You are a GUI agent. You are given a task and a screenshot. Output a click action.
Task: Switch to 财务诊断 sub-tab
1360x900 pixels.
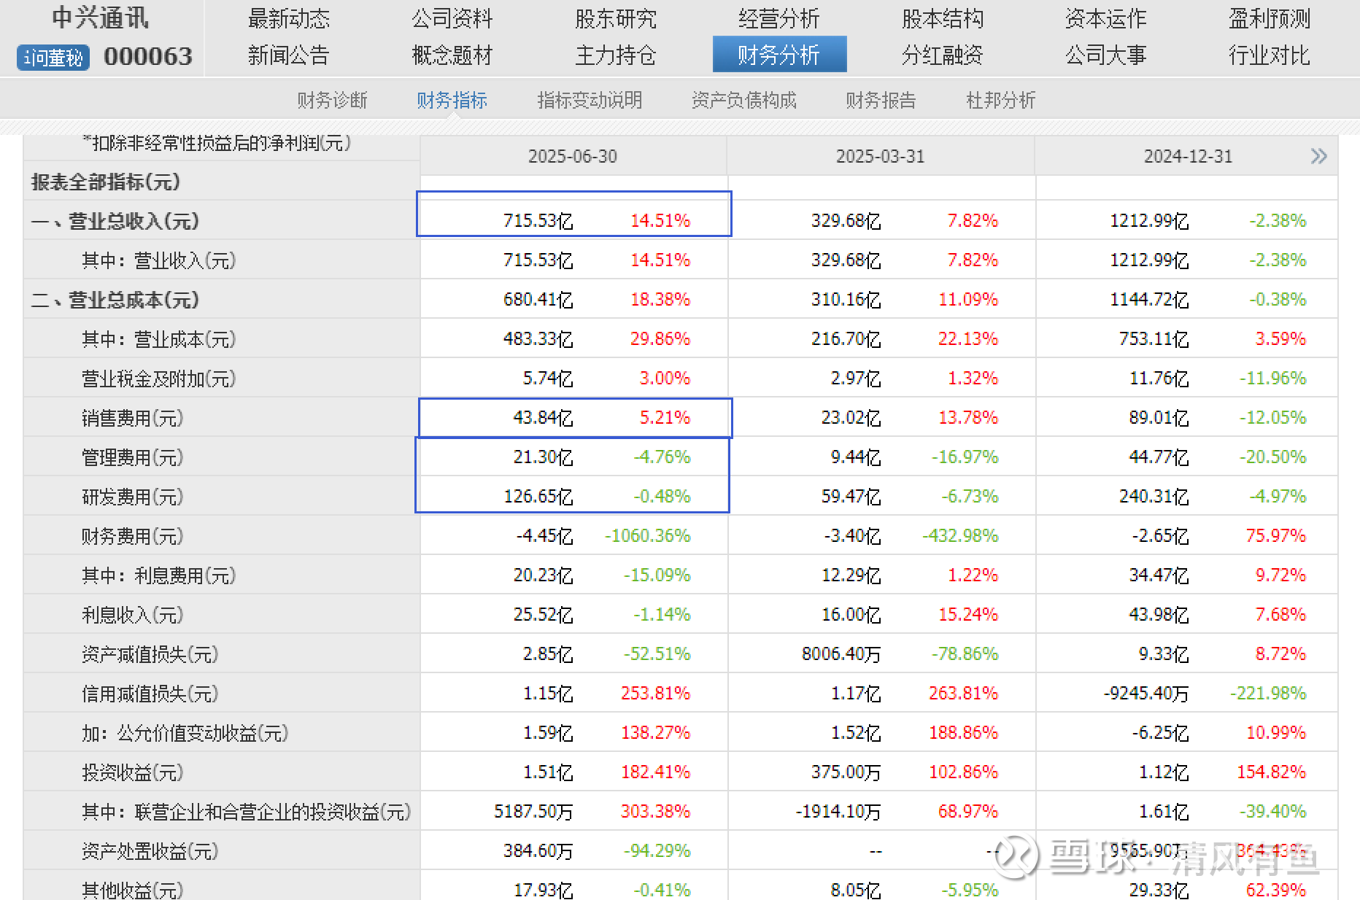[332, 100]
